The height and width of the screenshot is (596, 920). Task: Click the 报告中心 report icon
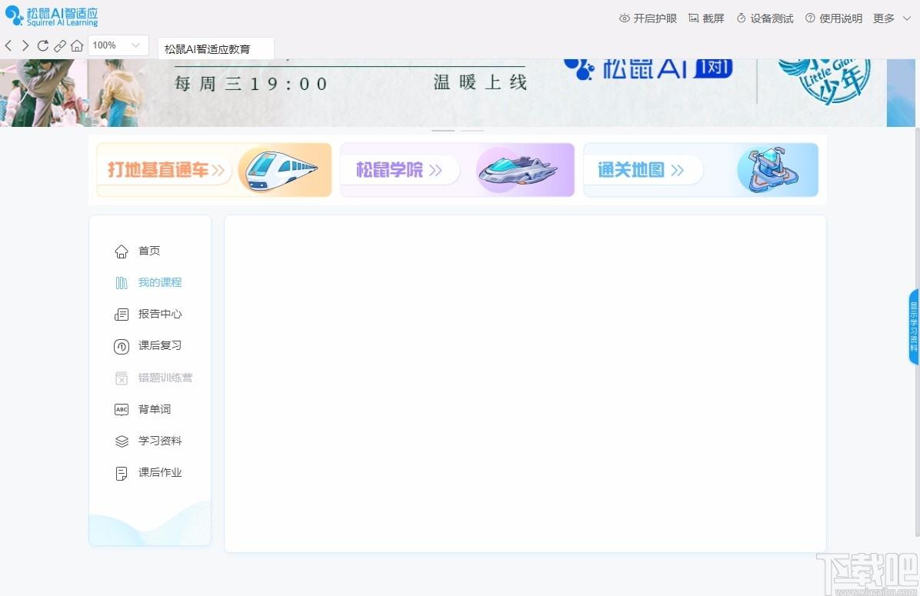pyautogui.click(x=122, y=315)
